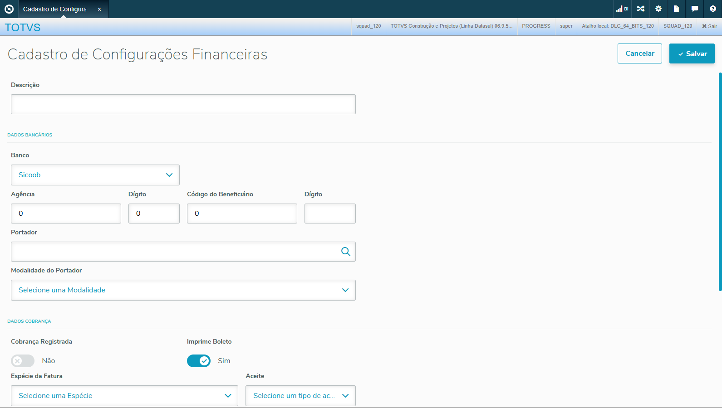The image size is (722, 408).
Task: Focus the Beneficiário Dígito field
Action: click(x=330, y=214)
